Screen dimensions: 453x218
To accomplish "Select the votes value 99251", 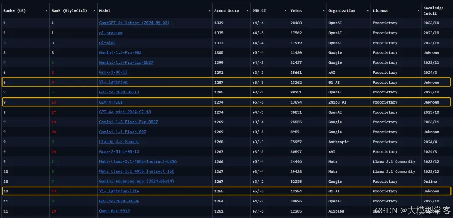I will click(296, 92).
